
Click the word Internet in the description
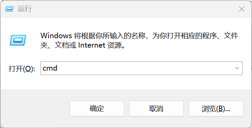click(92, 45)
